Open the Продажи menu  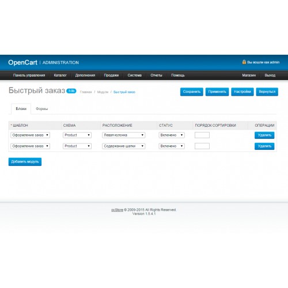point(111,75)
